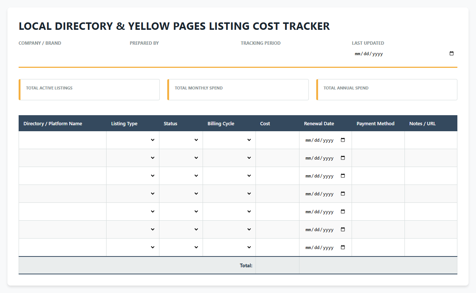Click the page title 'Local Directory & Yellow Pages Listing Cost Tracker'
Screen dimensions: 476x293
(x=174, y=26)
